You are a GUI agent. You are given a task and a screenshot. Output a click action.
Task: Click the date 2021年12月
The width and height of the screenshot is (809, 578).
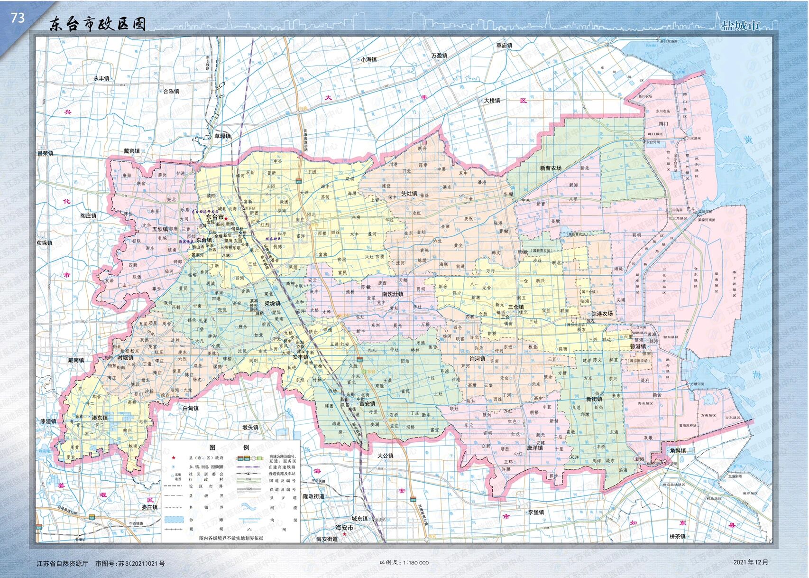click(x=751, y=562)
